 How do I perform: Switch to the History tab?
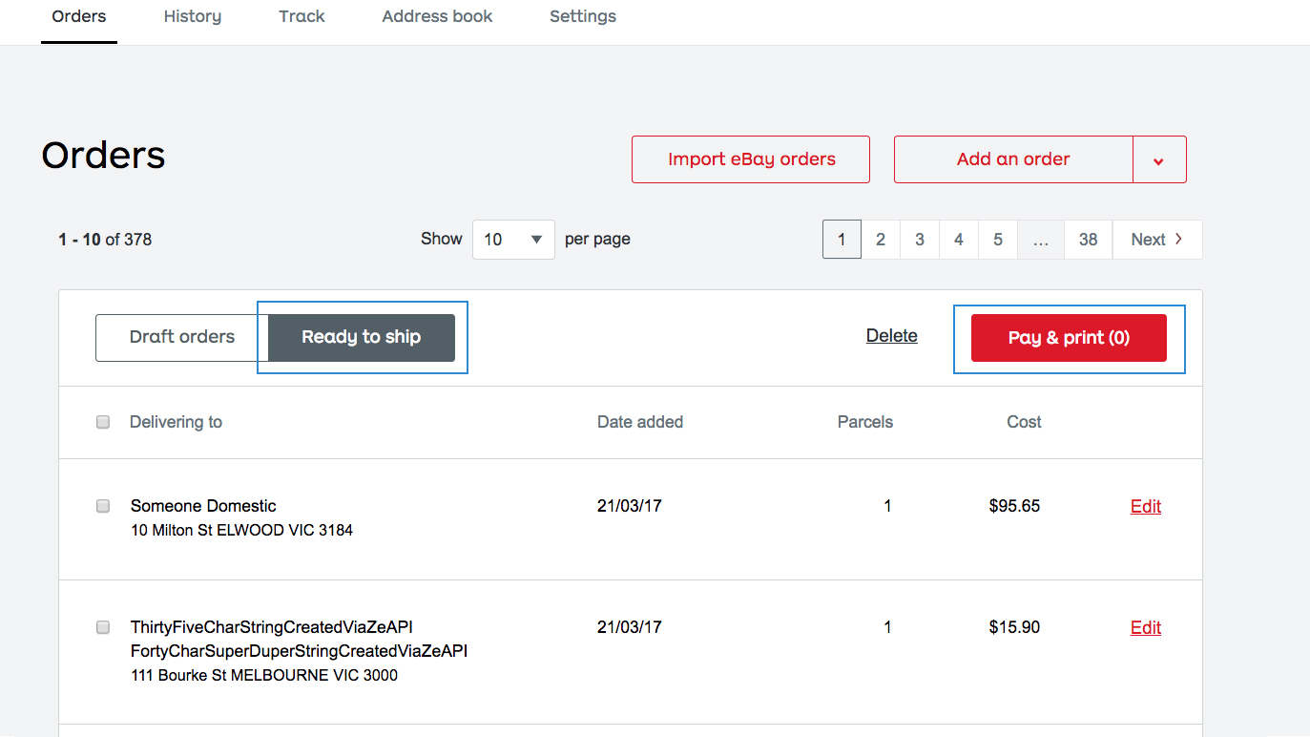point(192,17)
